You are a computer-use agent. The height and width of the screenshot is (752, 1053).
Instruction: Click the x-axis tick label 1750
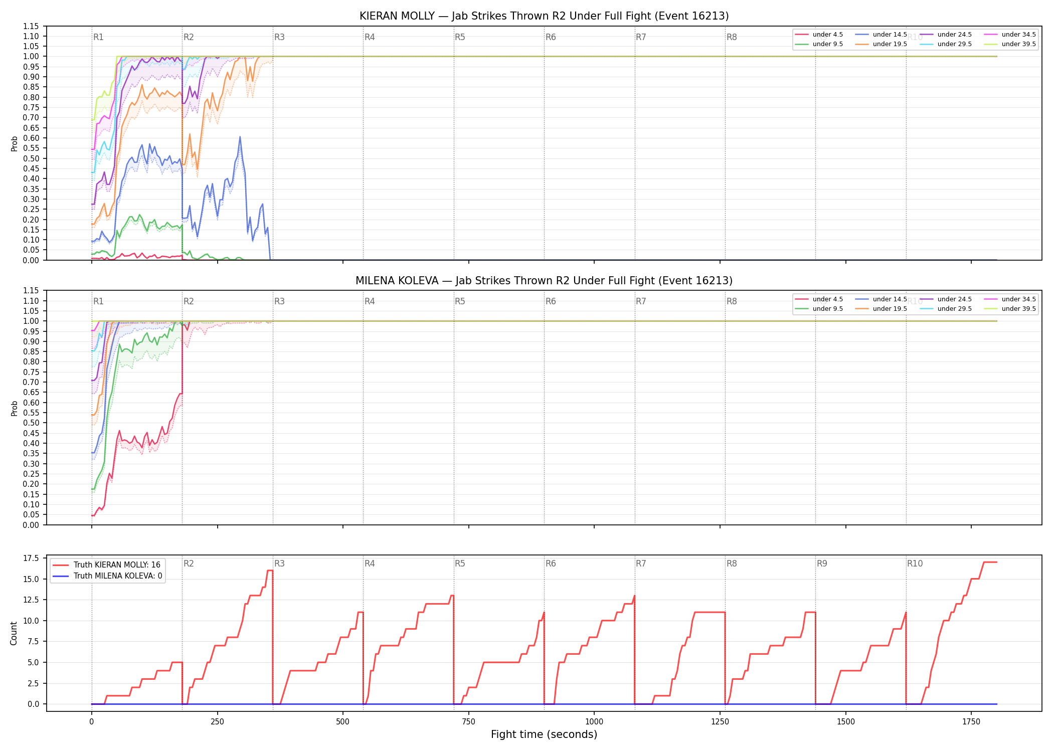coord(971,722)
